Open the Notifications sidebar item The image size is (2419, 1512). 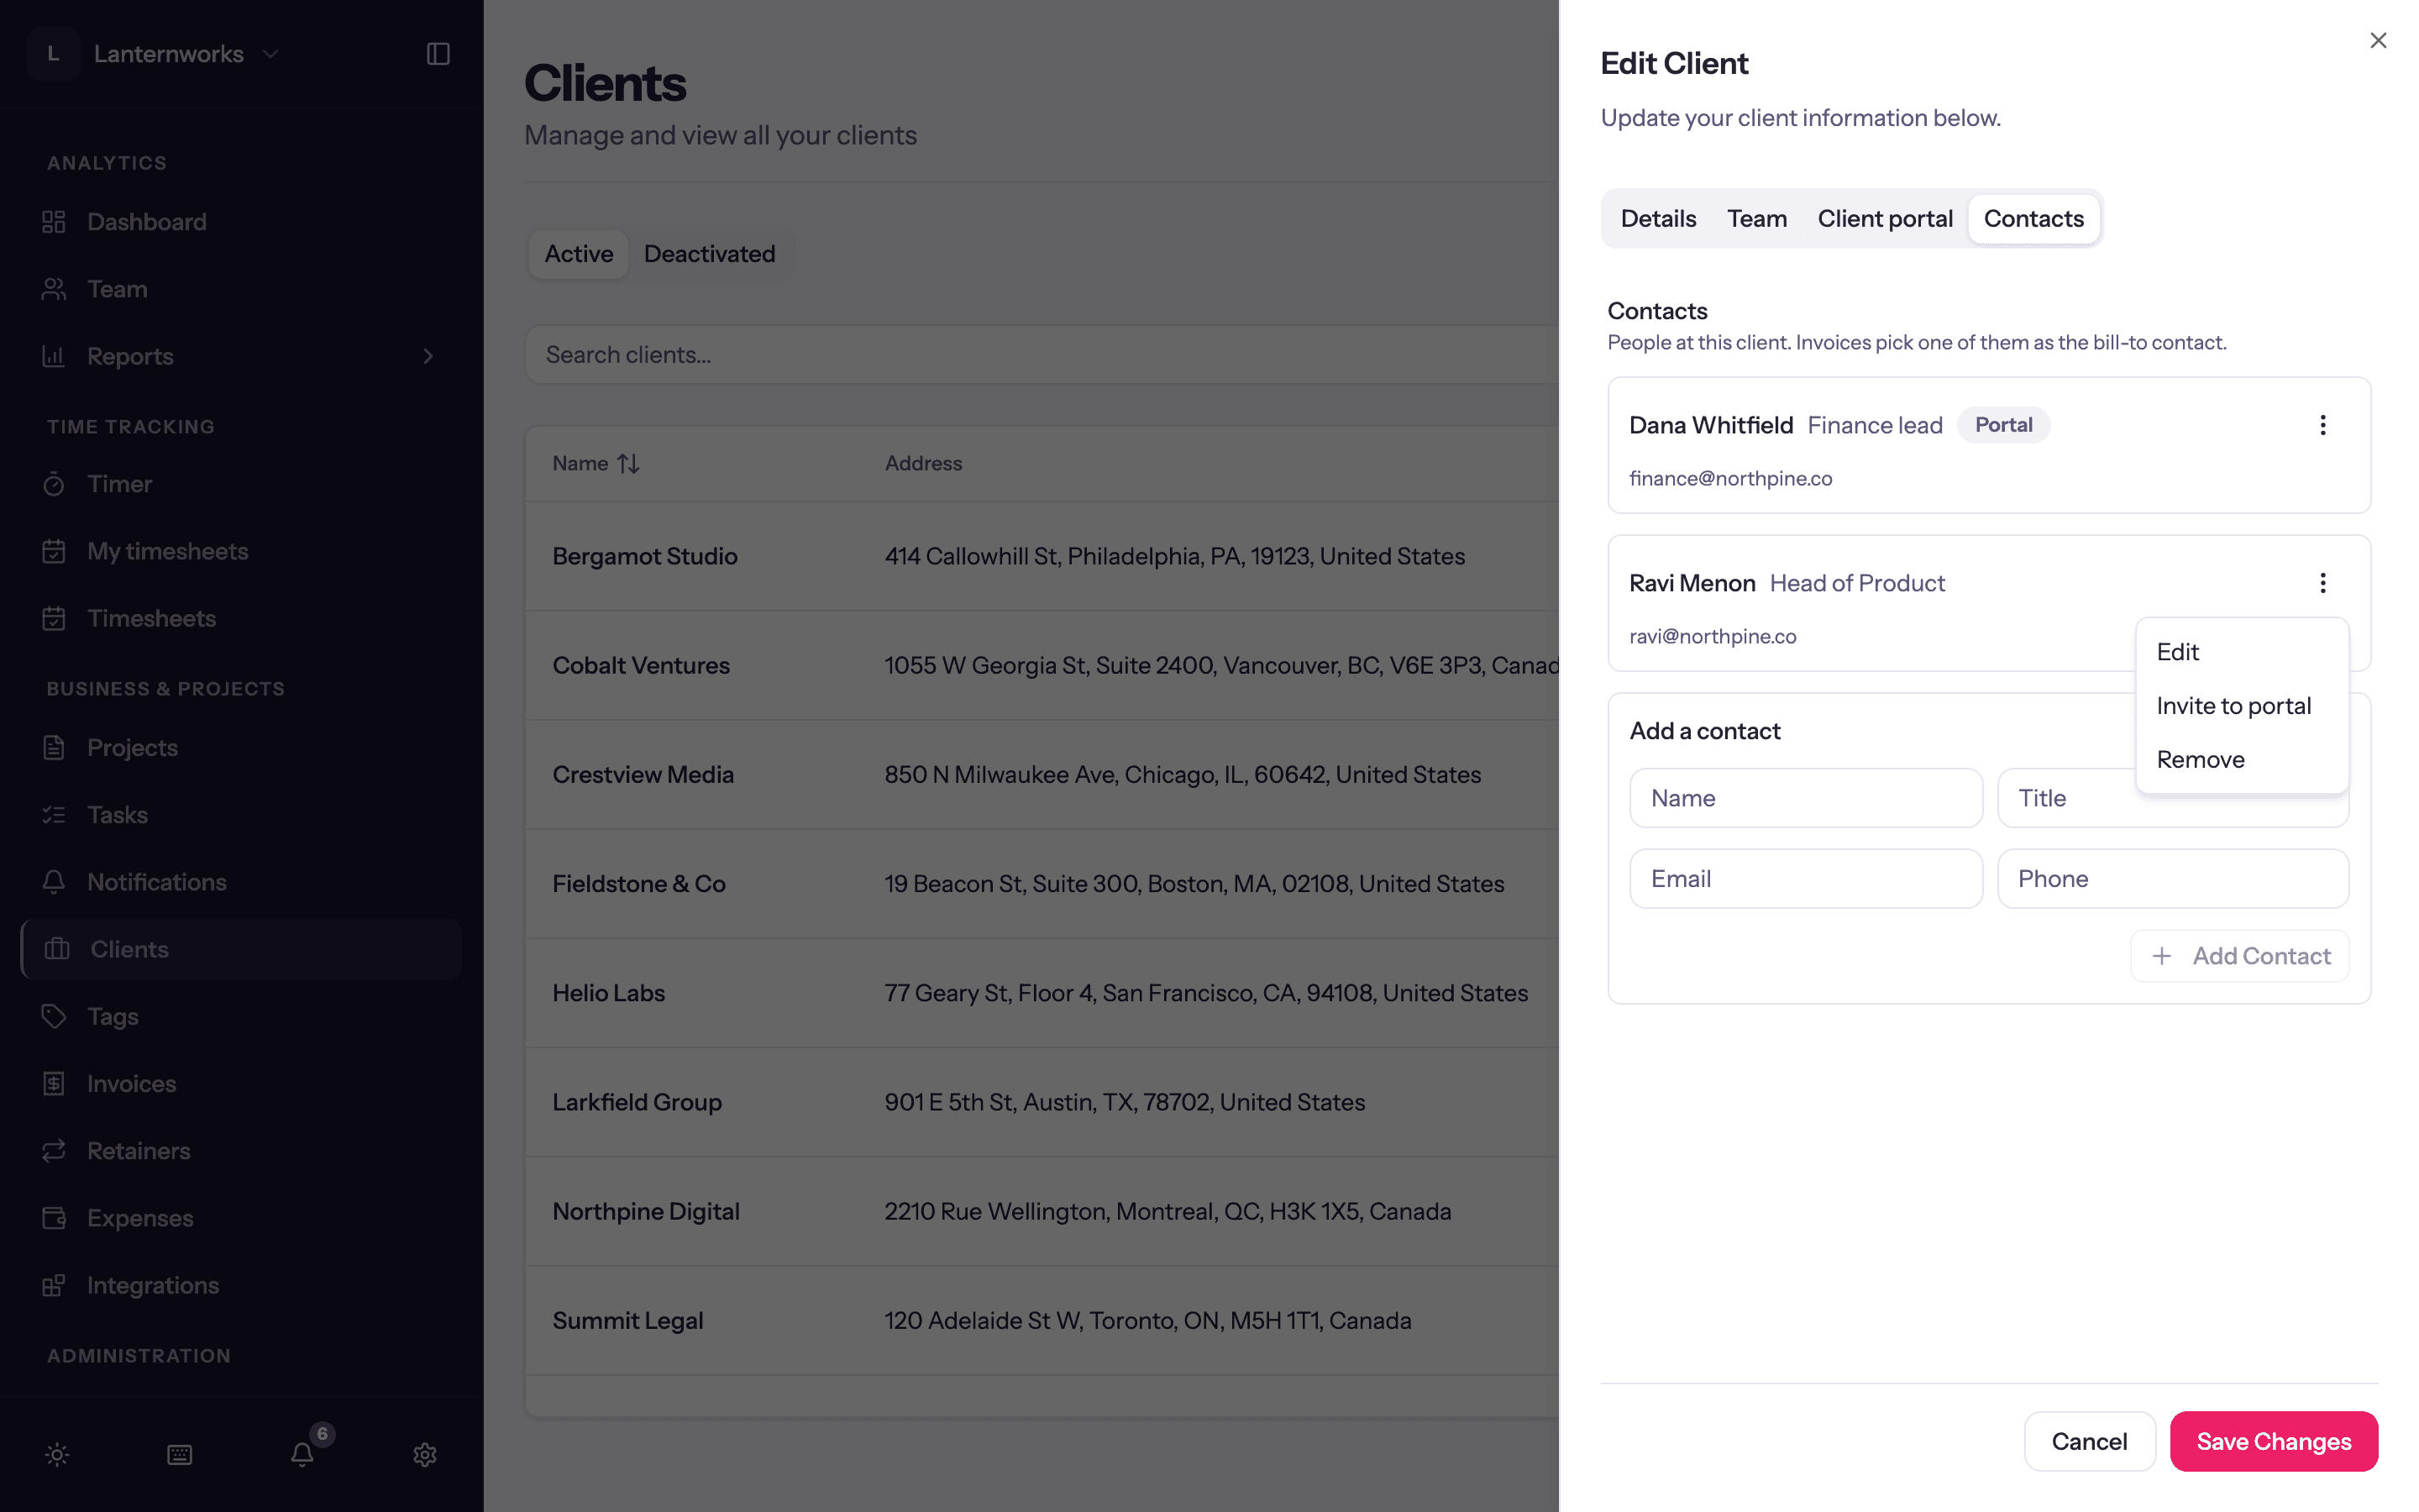242,882
